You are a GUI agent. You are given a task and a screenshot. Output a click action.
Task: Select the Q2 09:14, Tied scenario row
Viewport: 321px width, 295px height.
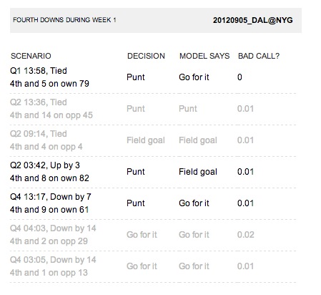pos(153,140)
